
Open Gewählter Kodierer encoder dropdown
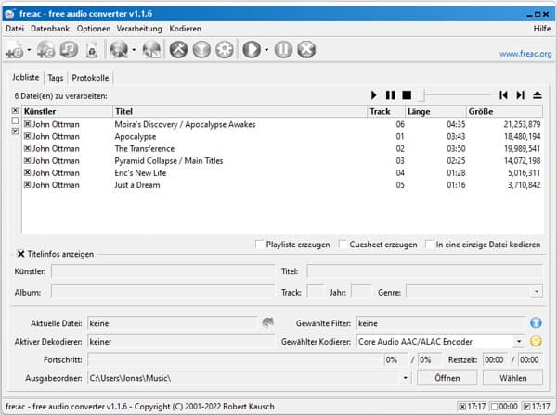pos(519,341)
